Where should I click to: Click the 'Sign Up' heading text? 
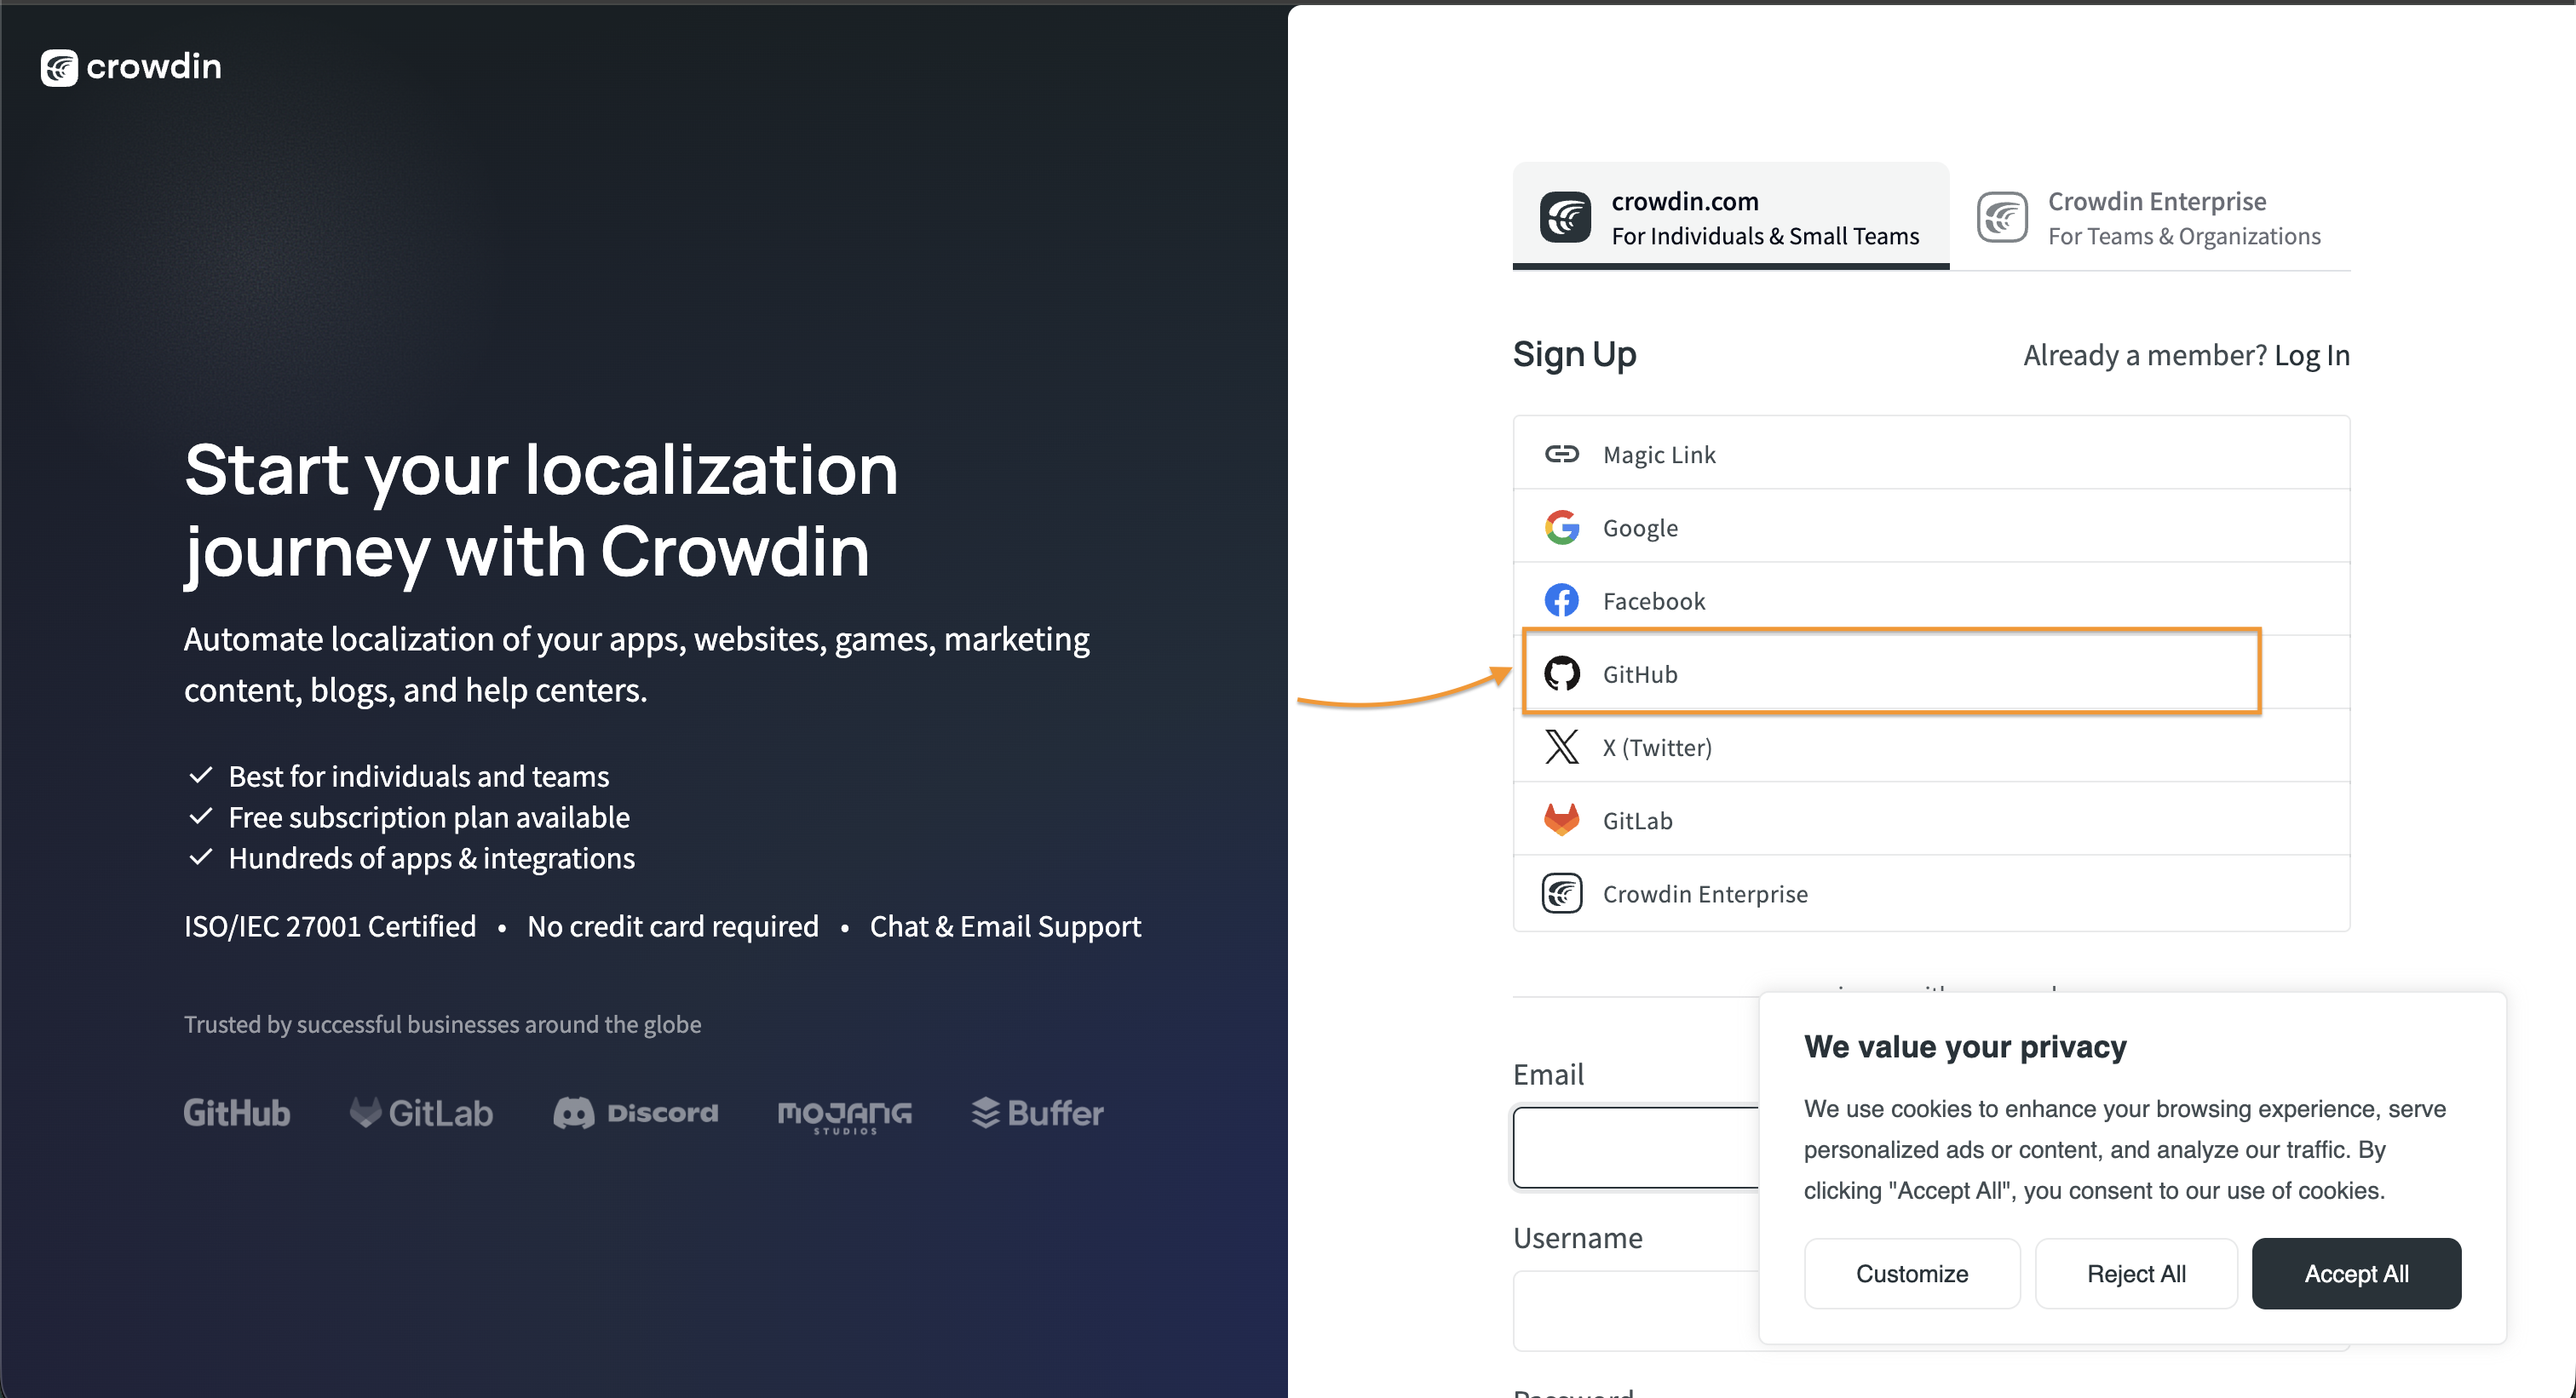coord(1574,355)
